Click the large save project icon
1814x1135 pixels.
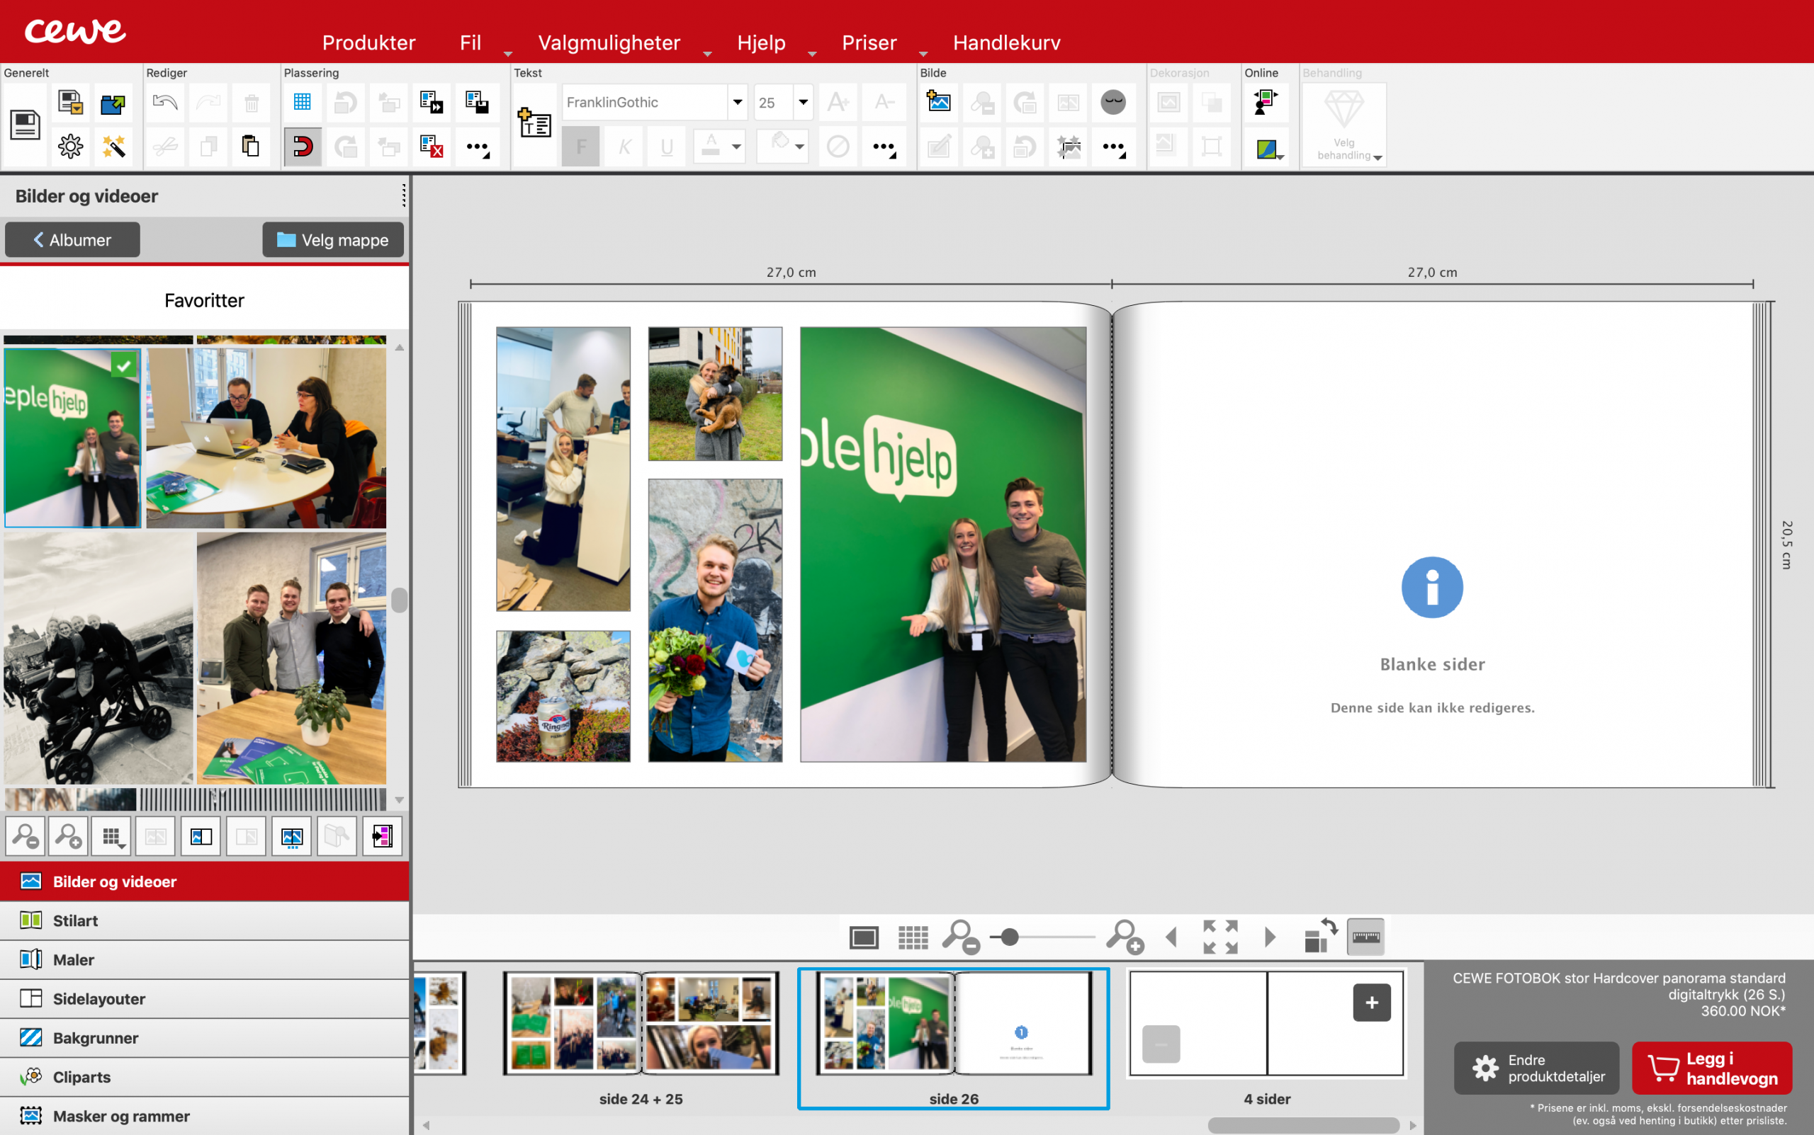tap(25, 125)
